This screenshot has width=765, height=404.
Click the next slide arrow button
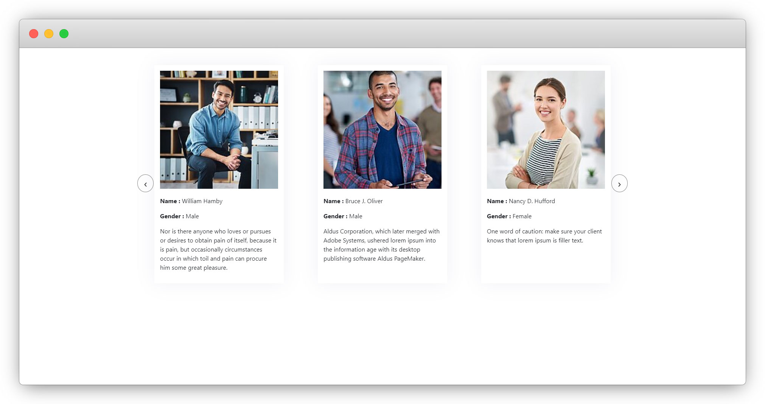tap(619, 183)
